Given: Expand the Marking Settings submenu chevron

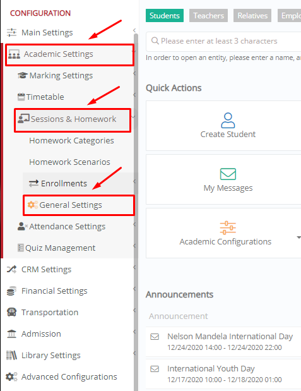Looking at the screenshot, I should [x=134, y=73].
